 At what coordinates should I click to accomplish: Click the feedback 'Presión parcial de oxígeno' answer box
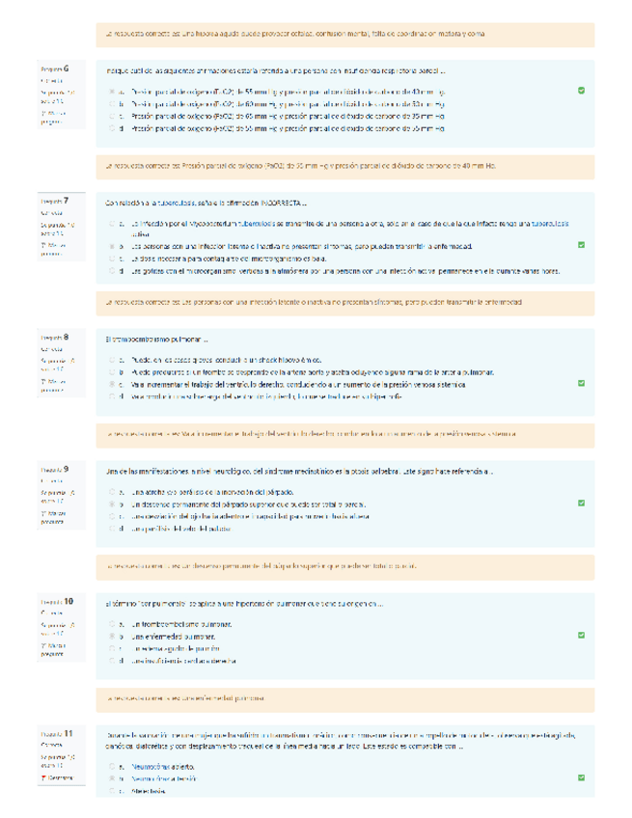[345, 167]
